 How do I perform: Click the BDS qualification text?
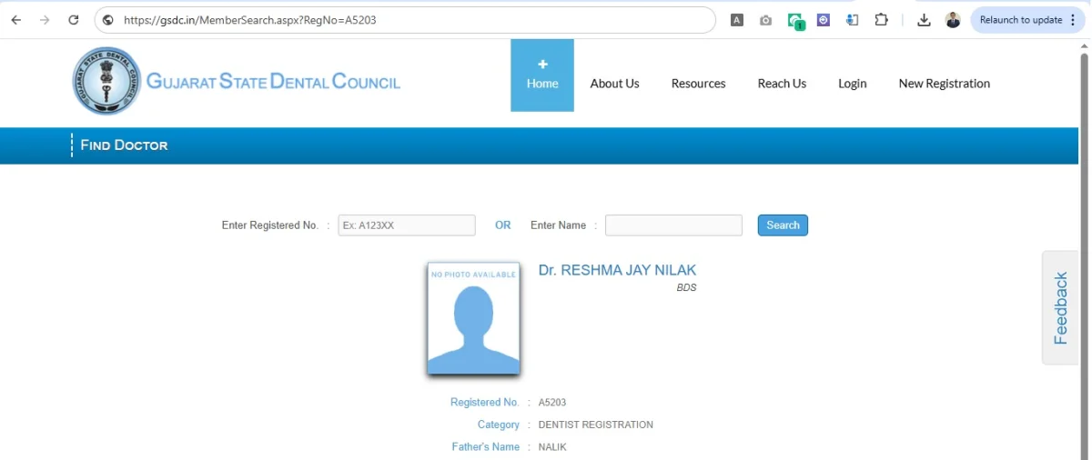tap(686, 288)
